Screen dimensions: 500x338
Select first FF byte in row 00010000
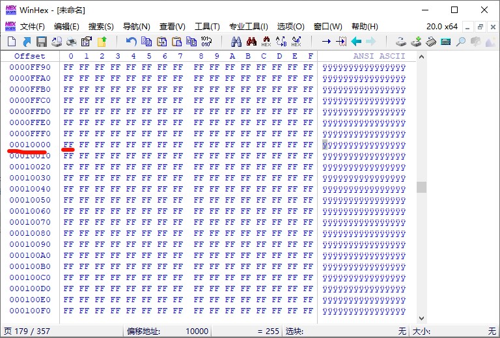pos(68,145)
